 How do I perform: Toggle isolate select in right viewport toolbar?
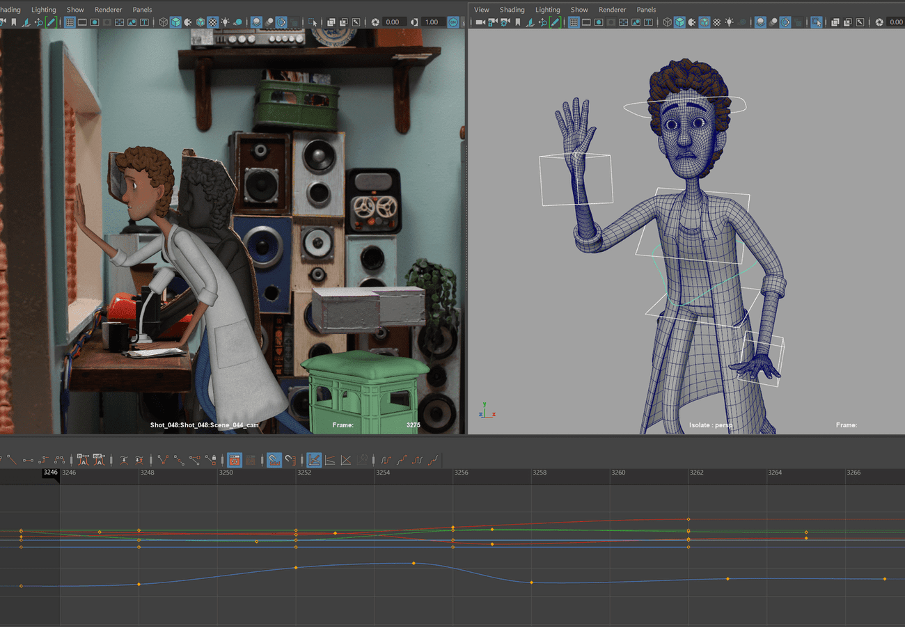(816, 22)
